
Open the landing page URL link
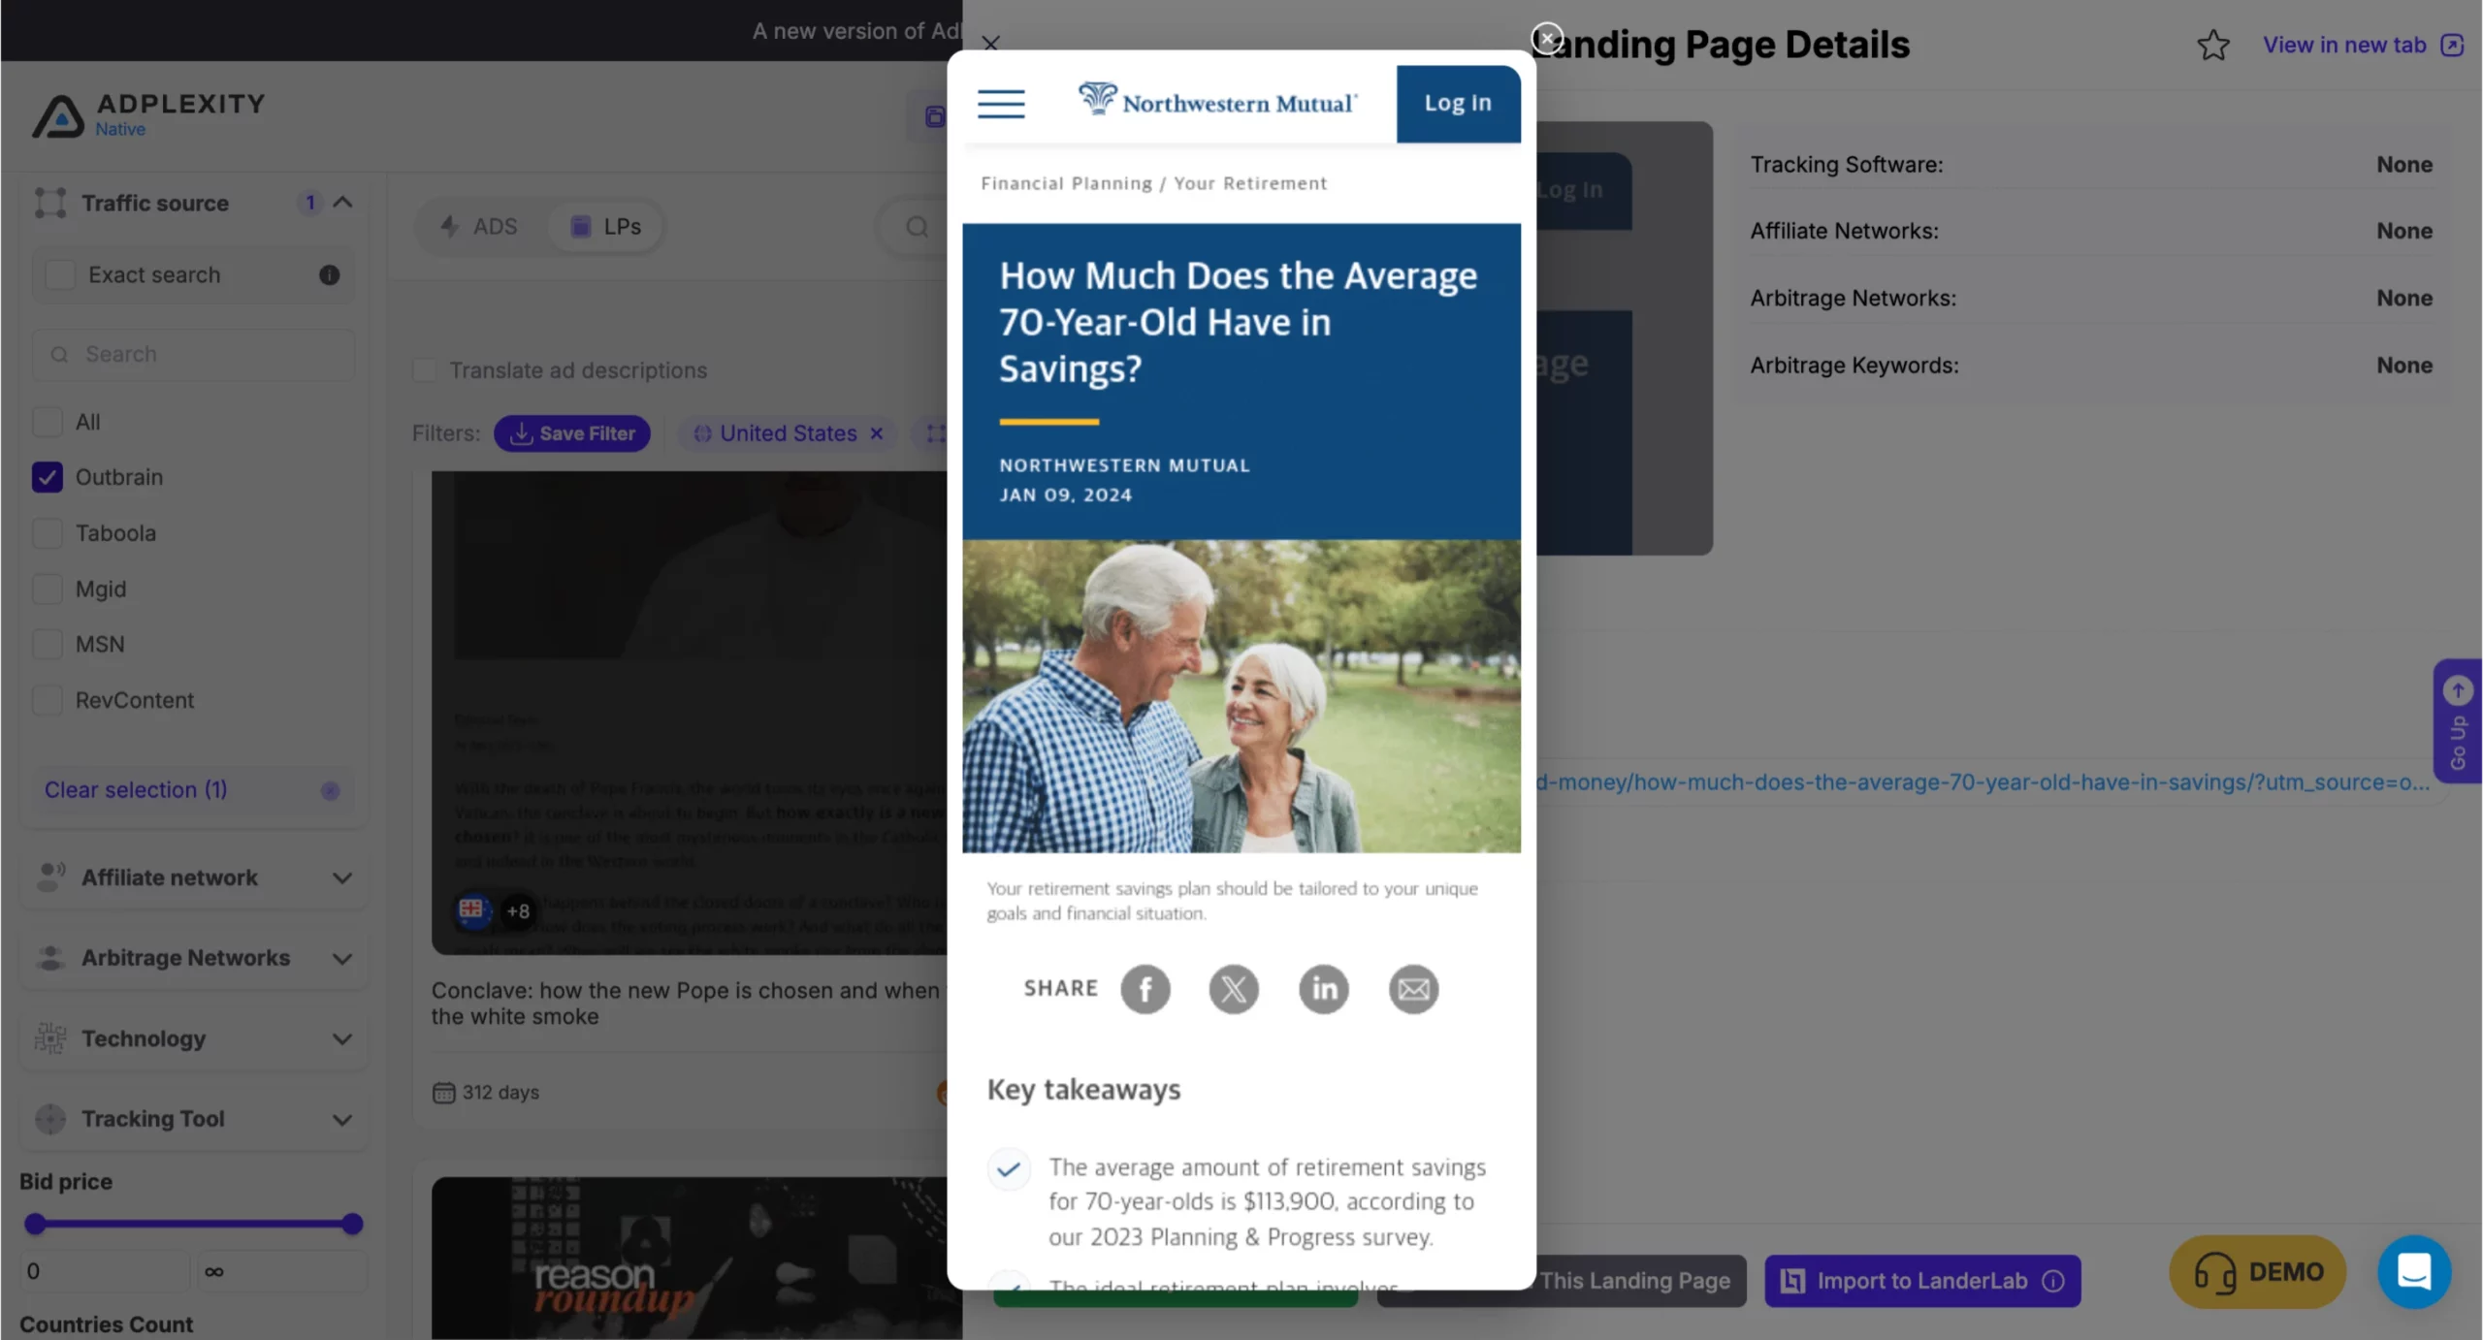click(1983, 782)
